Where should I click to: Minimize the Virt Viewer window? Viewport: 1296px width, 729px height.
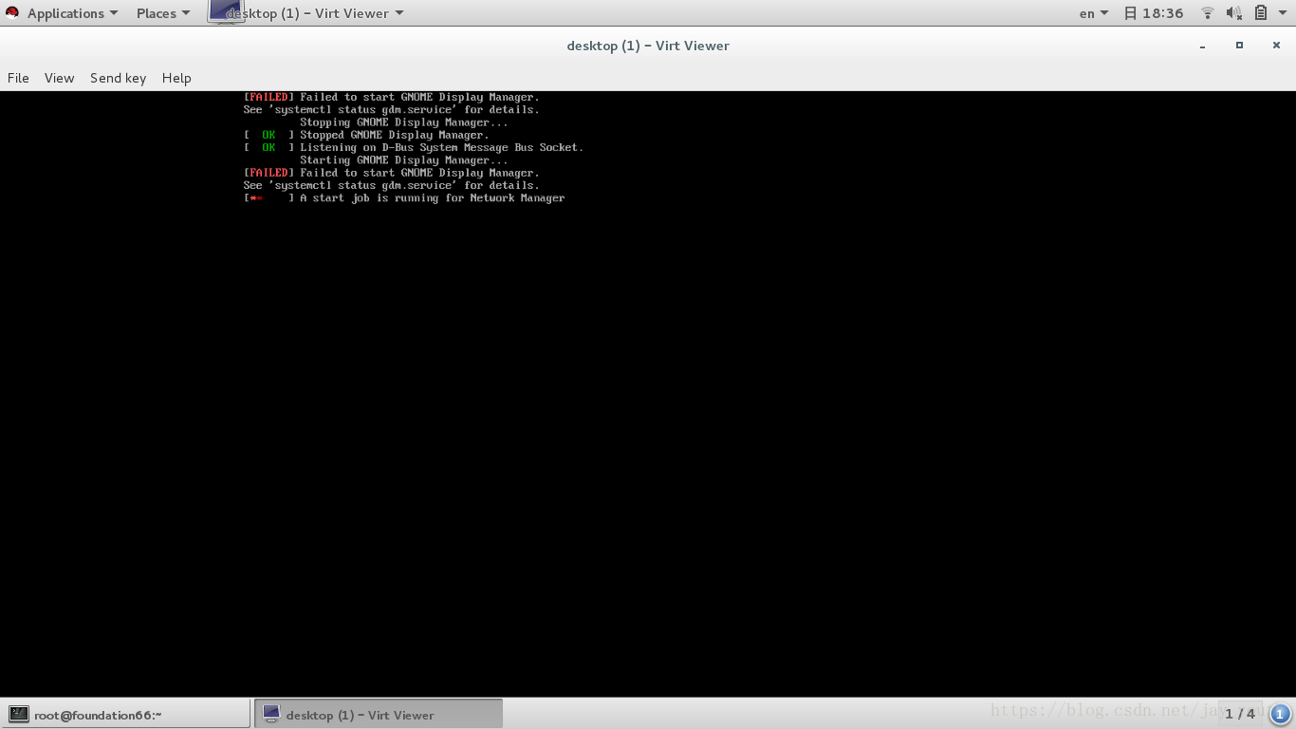(x=1203, y=46)
